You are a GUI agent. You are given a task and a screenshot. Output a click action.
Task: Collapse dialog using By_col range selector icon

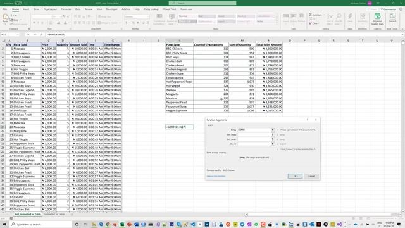273,144
